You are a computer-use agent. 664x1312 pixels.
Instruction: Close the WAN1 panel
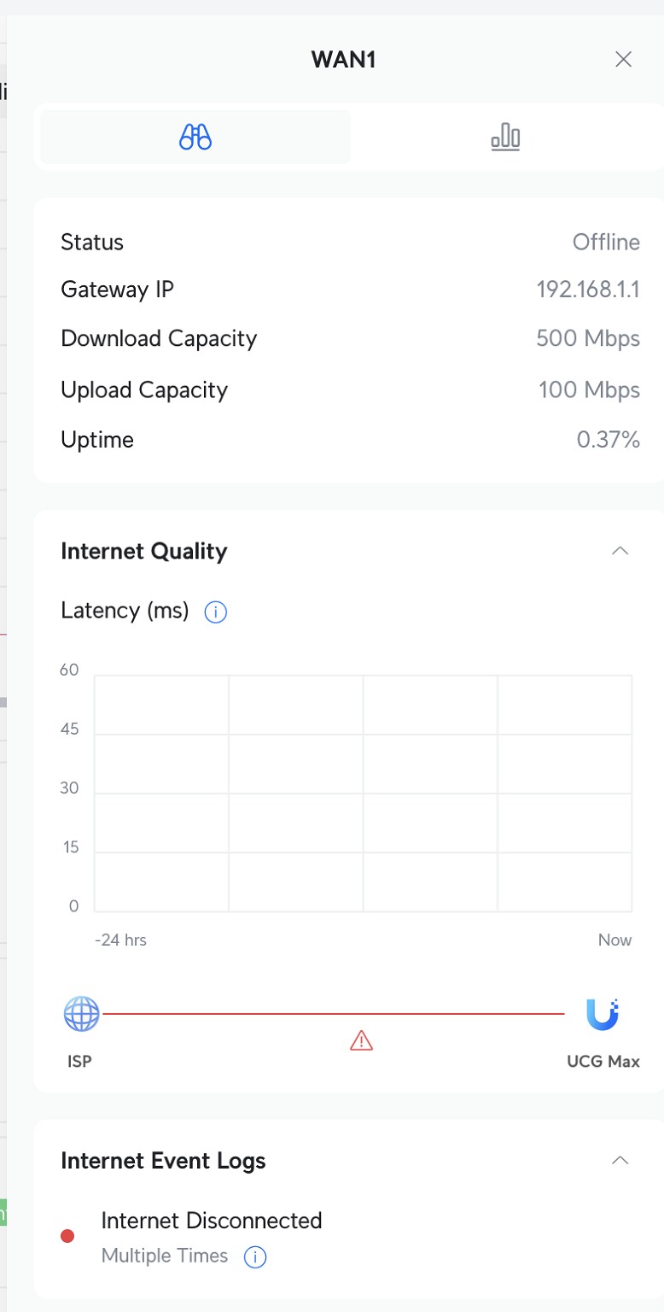tap(624, 59)
